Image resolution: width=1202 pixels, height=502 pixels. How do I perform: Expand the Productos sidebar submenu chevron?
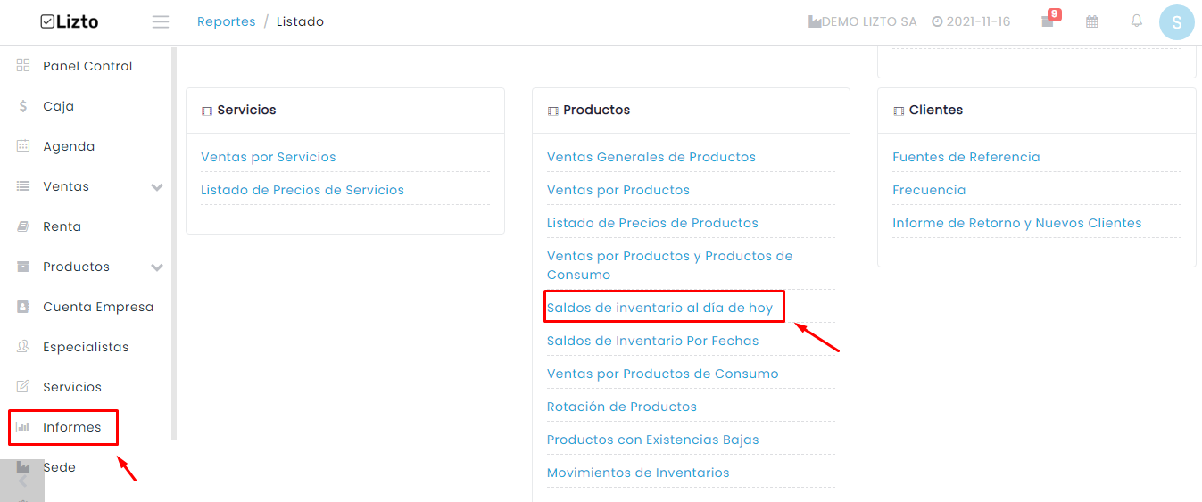[x=157, y=267]
